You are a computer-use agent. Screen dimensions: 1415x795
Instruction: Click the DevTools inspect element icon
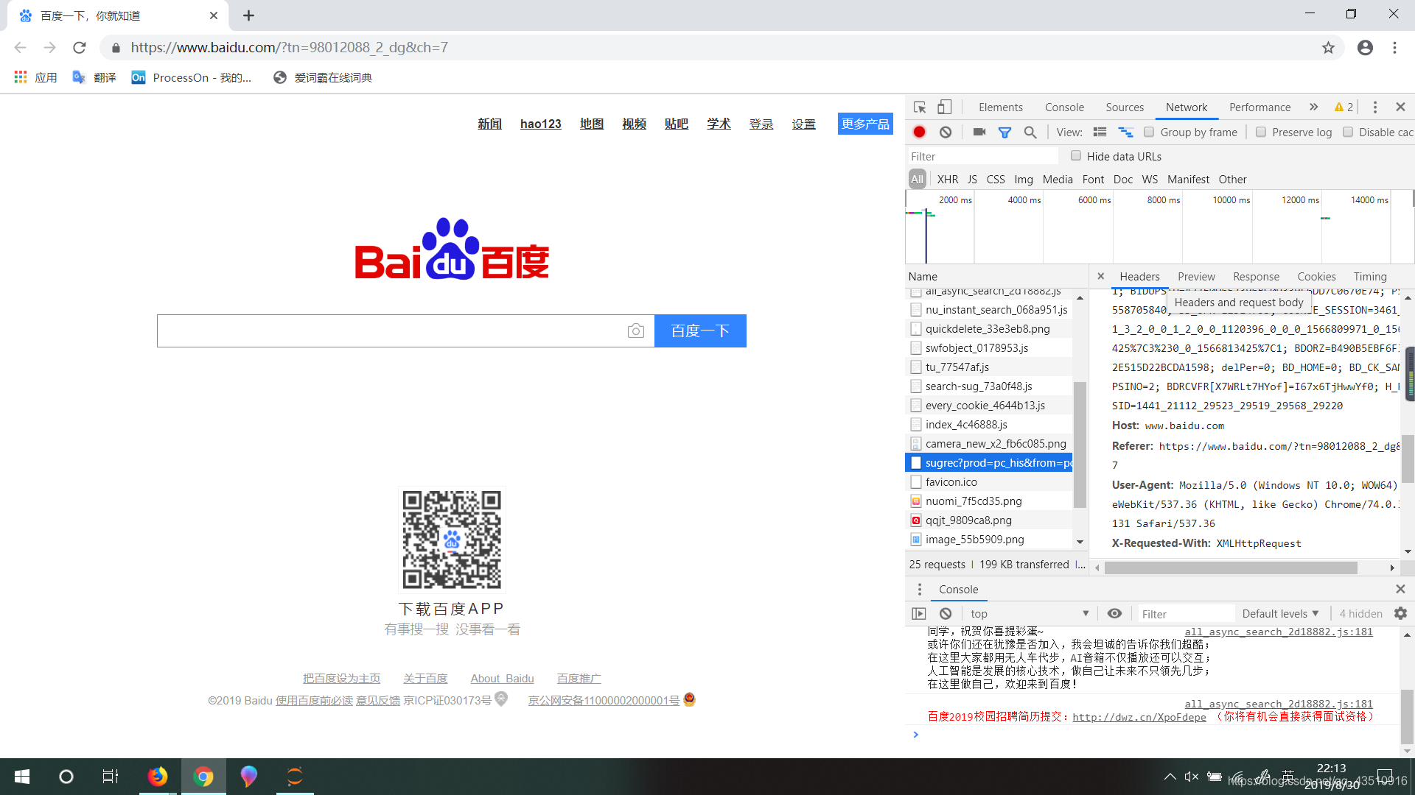tap(920, 107)
